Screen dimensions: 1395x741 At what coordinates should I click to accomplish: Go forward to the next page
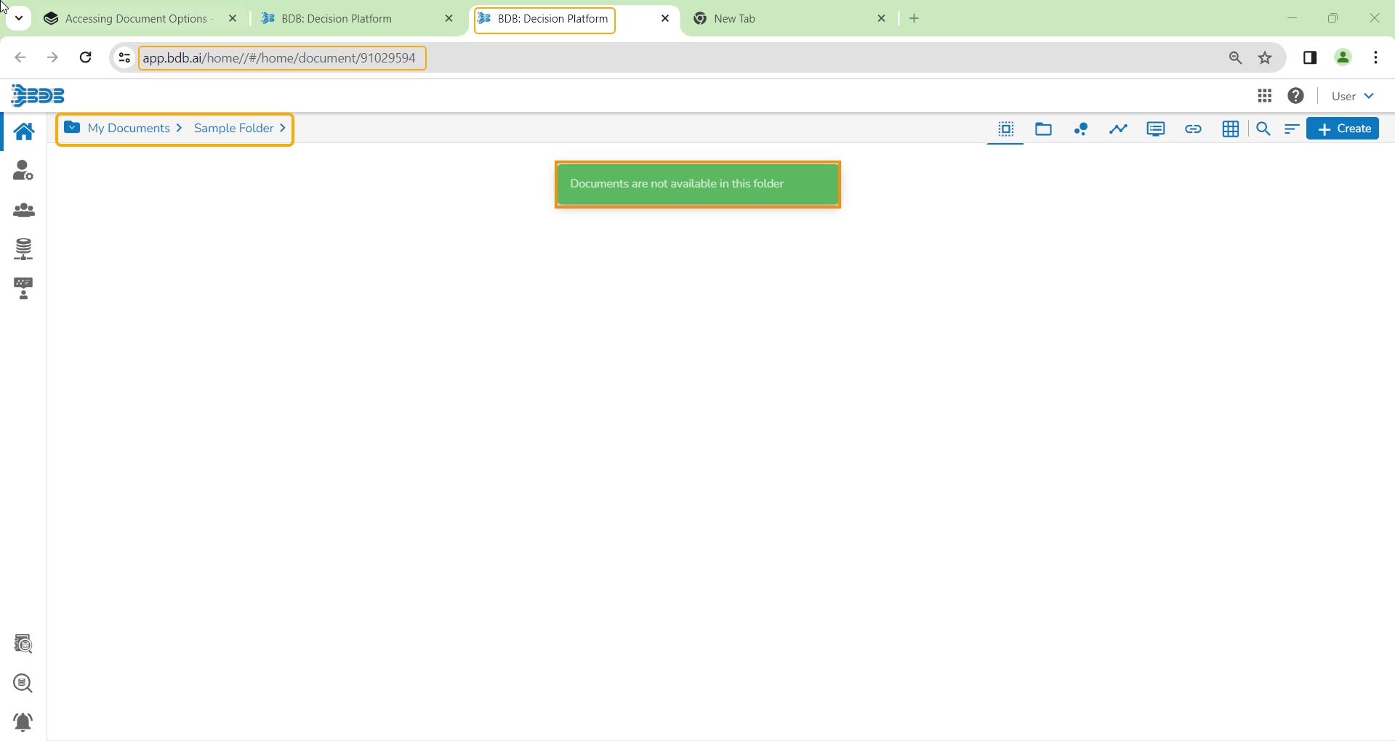pyautogui.click(x=52, y=58)
